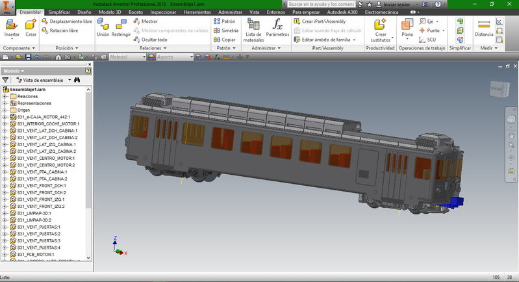Click the navigation wheel on the navigation bar
This screenshot has height=282, width=519.
511,120
